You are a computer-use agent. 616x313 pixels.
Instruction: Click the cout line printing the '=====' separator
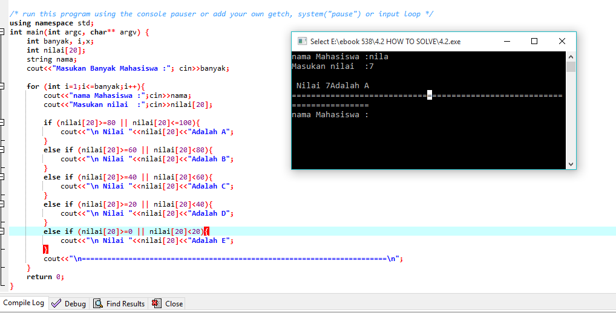pyautogui.click(x=223, y=259)
